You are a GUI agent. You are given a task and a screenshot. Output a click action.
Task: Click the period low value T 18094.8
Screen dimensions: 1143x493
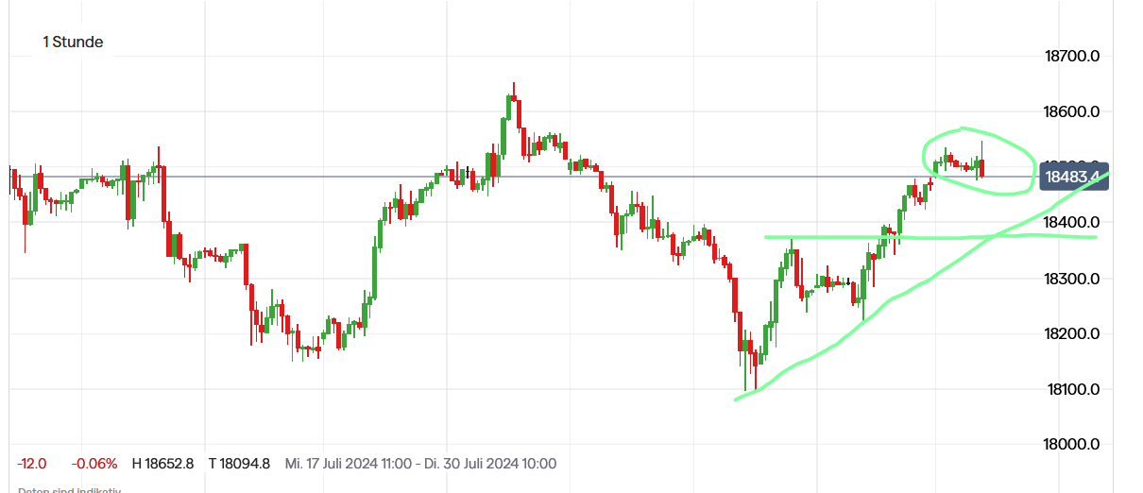click(240, 464)
